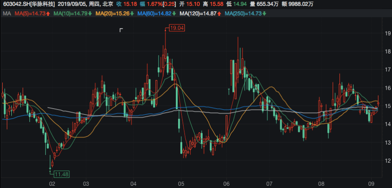Click the 19.04 high price marker
The width and height of the screenshot is (392, 188).
pos(177,28)
